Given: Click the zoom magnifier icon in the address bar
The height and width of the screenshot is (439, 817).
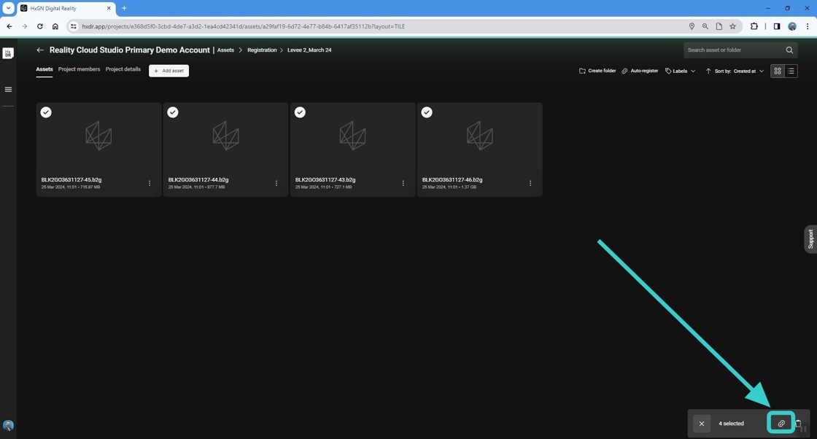Looking at the screenshot, I should (705, 26).
